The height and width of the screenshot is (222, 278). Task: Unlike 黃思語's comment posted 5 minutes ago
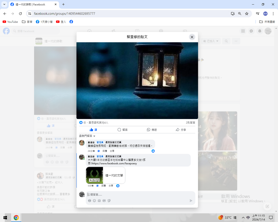[x=97, y=186]
